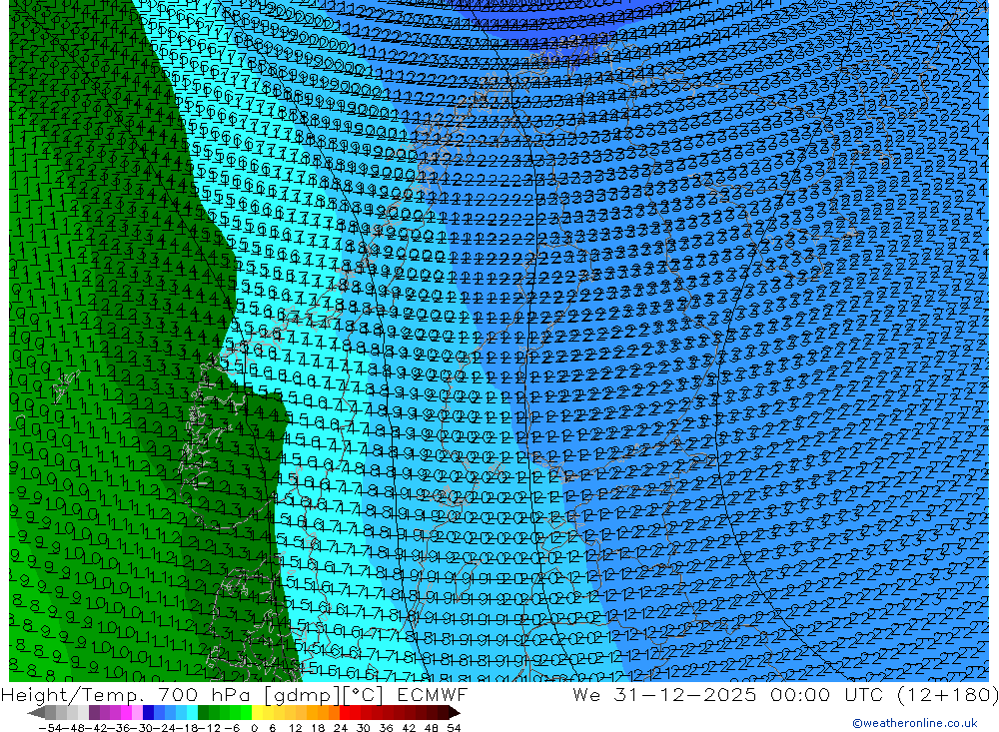Choose the dark green swatch near legend value -12

(203, 713)
